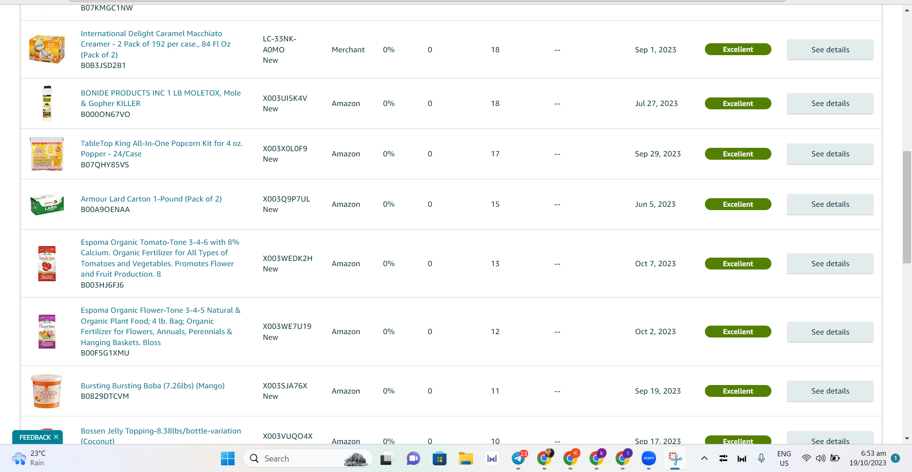The width and height of the screenshot is (912, 472).
Task: Open the Zoom app from the taskbar
Action: 648,458
